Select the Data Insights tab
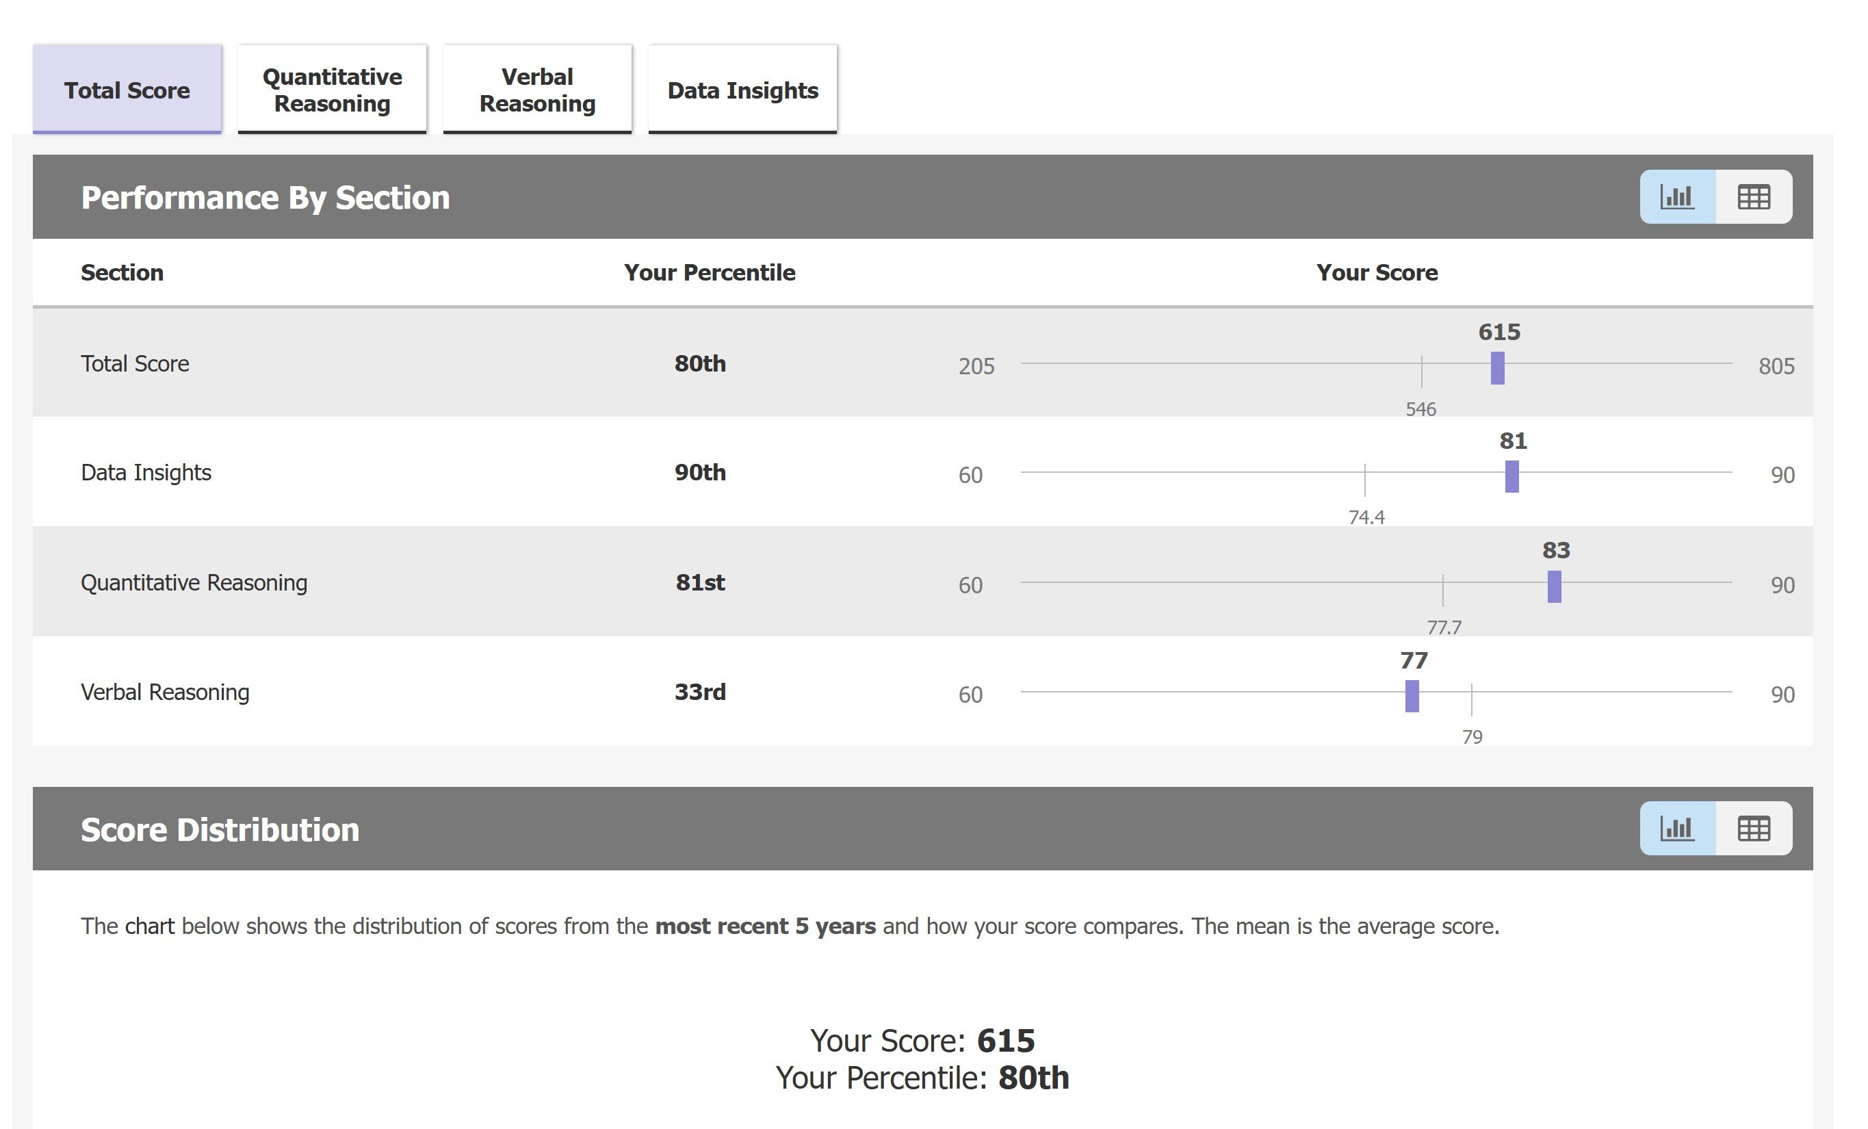 tap(742, 90)
